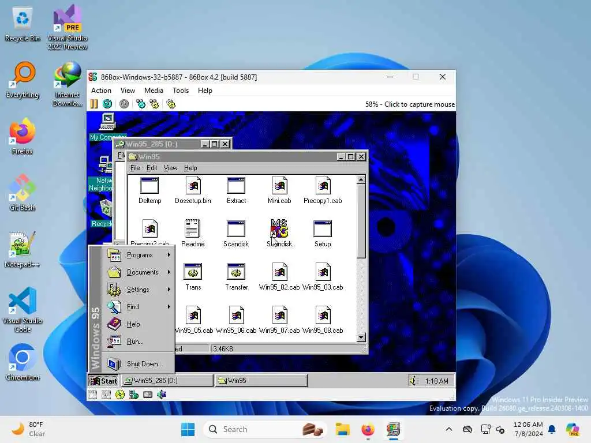The image size is (591, 443).
Task: Select the Win95_07.cab file
Action: tap(279, 320)
